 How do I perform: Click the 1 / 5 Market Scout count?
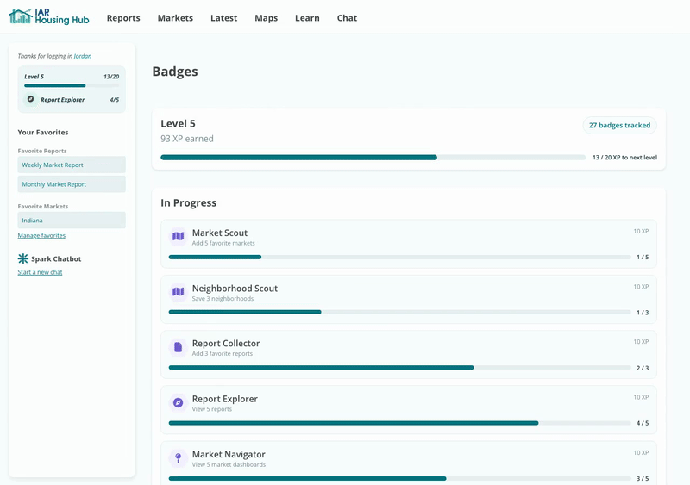coord(643,258)
